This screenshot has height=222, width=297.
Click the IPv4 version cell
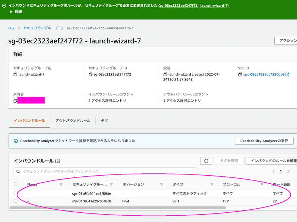click(x=126, y=201)
